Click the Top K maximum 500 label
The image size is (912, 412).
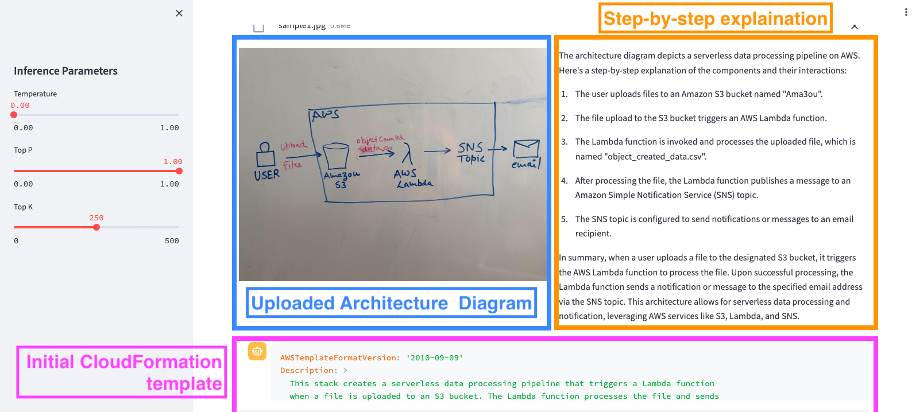click(x=172, y=241)
